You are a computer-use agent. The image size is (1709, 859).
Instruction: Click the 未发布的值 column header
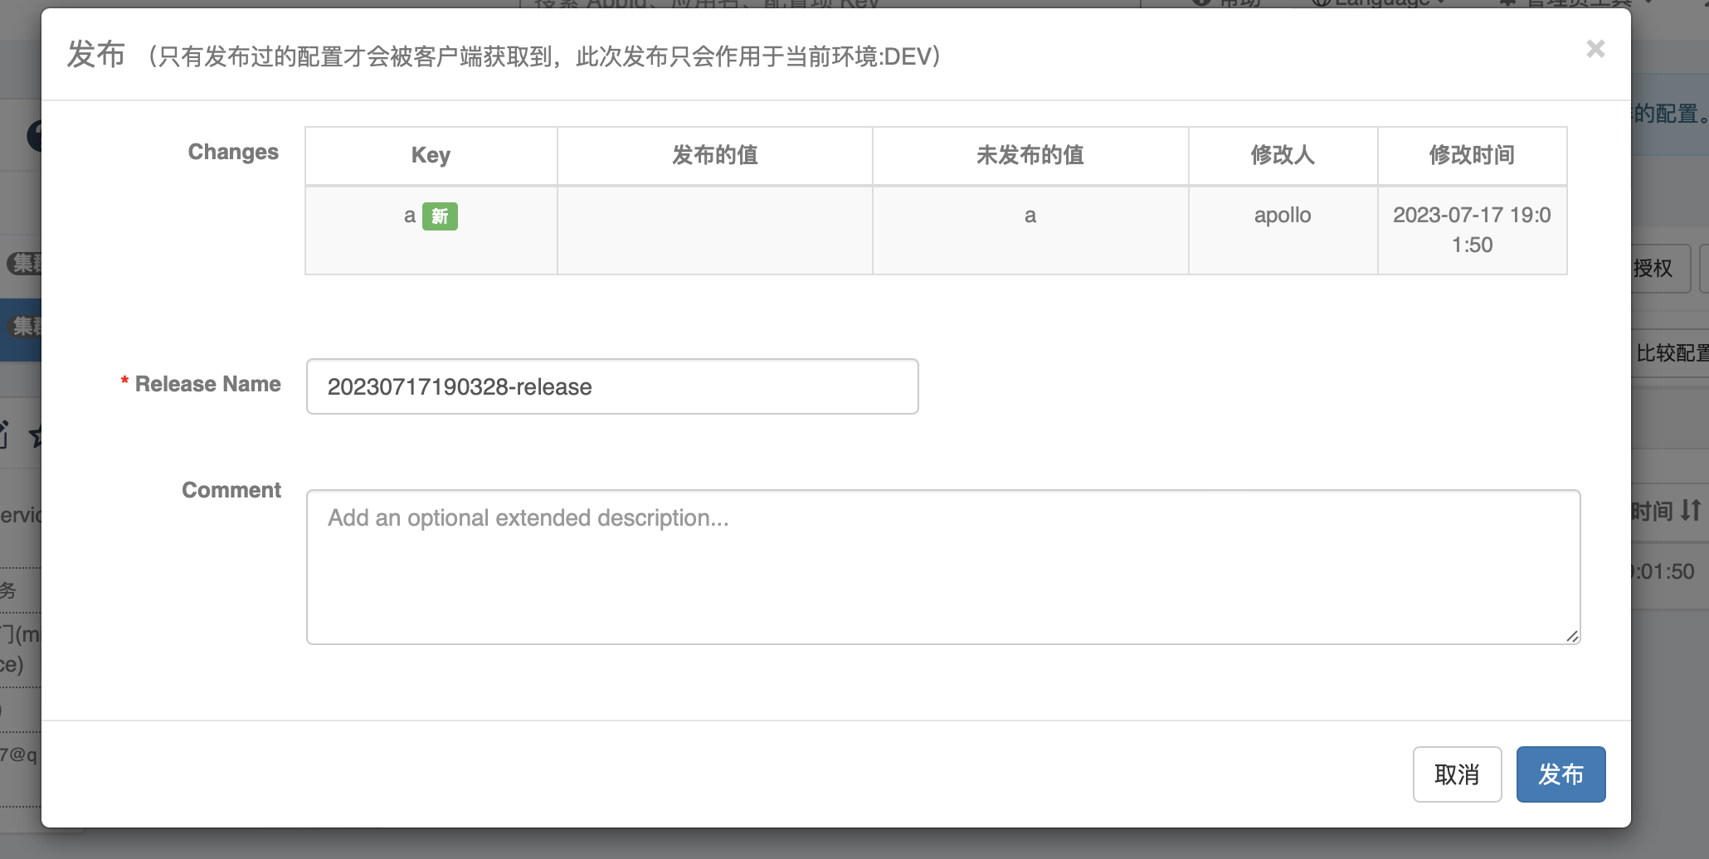(1030, 155)
